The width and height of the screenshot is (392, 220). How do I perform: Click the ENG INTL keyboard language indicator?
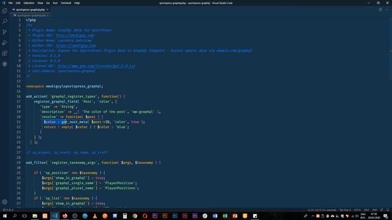pyautogui.click(x=363, y=216)
